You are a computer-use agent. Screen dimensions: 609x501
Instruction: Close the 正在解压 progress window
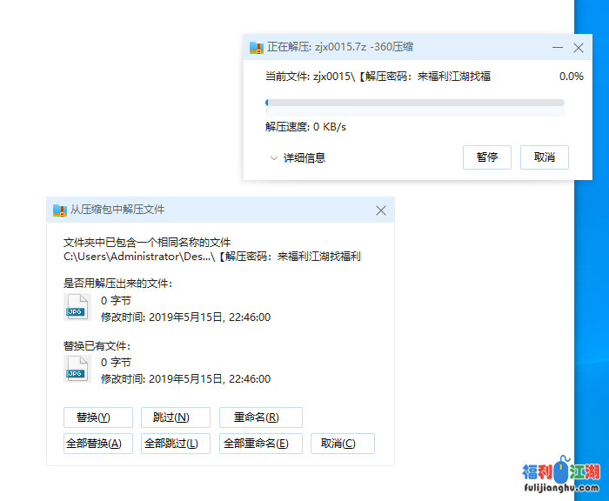(x=579, y=48)
